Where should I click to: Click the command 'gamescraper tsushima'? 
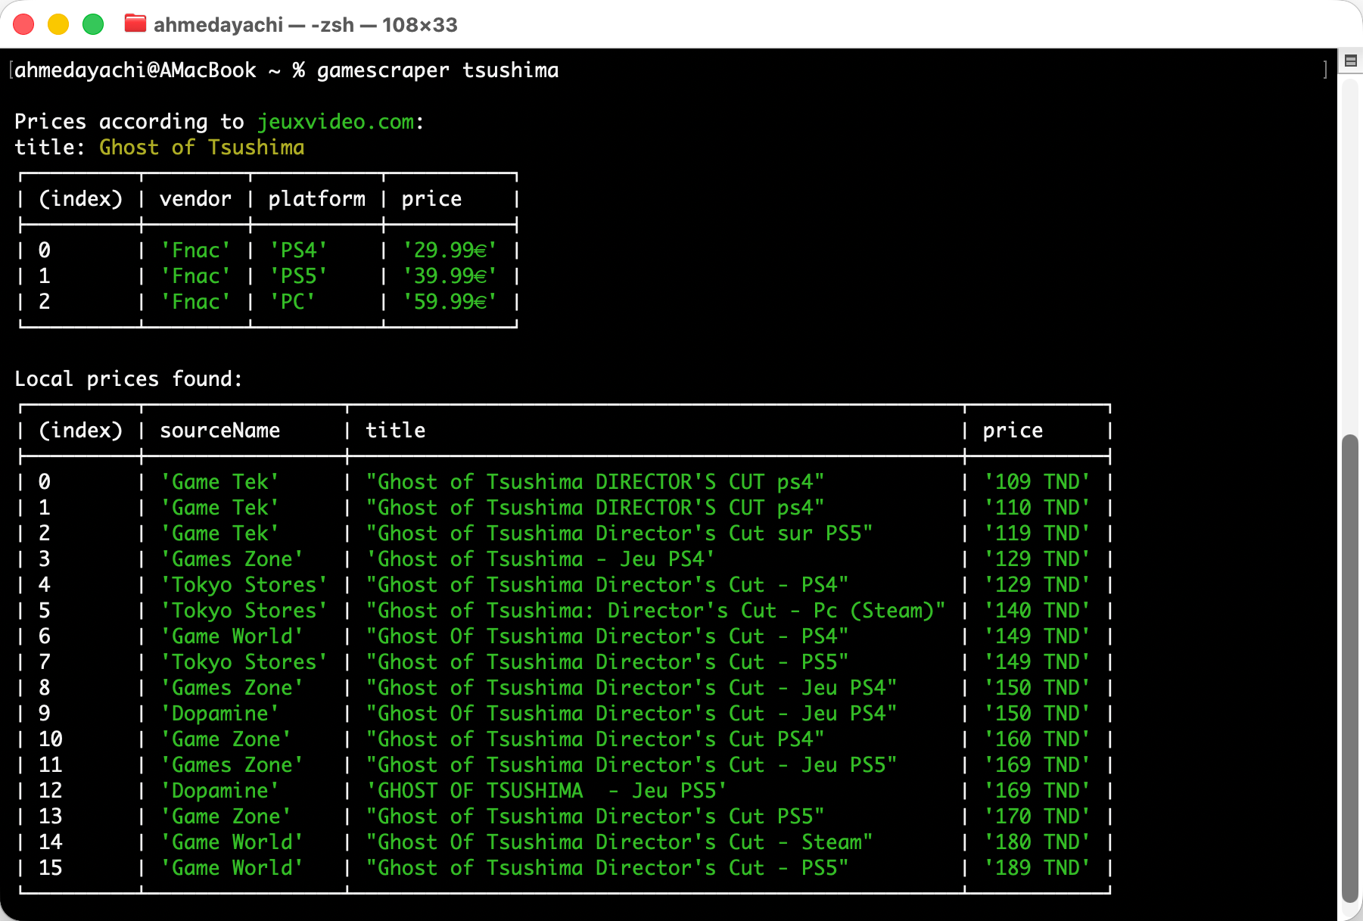point(437,70)
